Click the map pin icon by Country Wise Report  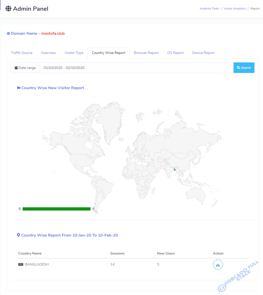pyautogui.click(x=19, y=235)
